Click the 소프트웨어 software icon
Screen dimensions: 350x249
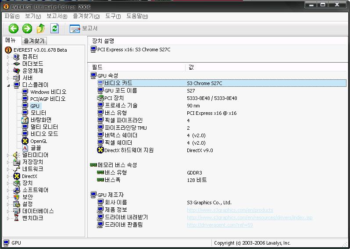point(16,190)
